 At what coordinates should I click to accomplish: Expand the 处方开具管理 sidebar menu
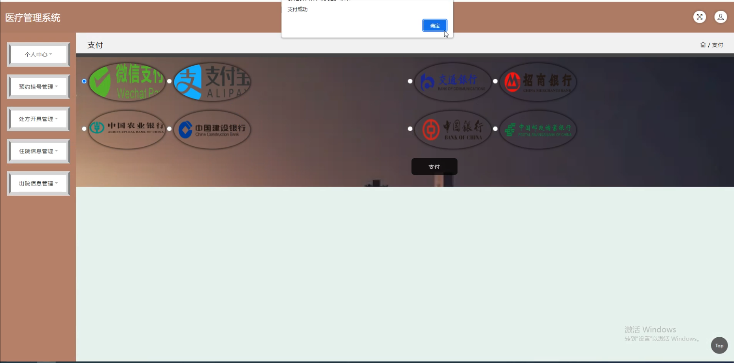tap(38, 119)
